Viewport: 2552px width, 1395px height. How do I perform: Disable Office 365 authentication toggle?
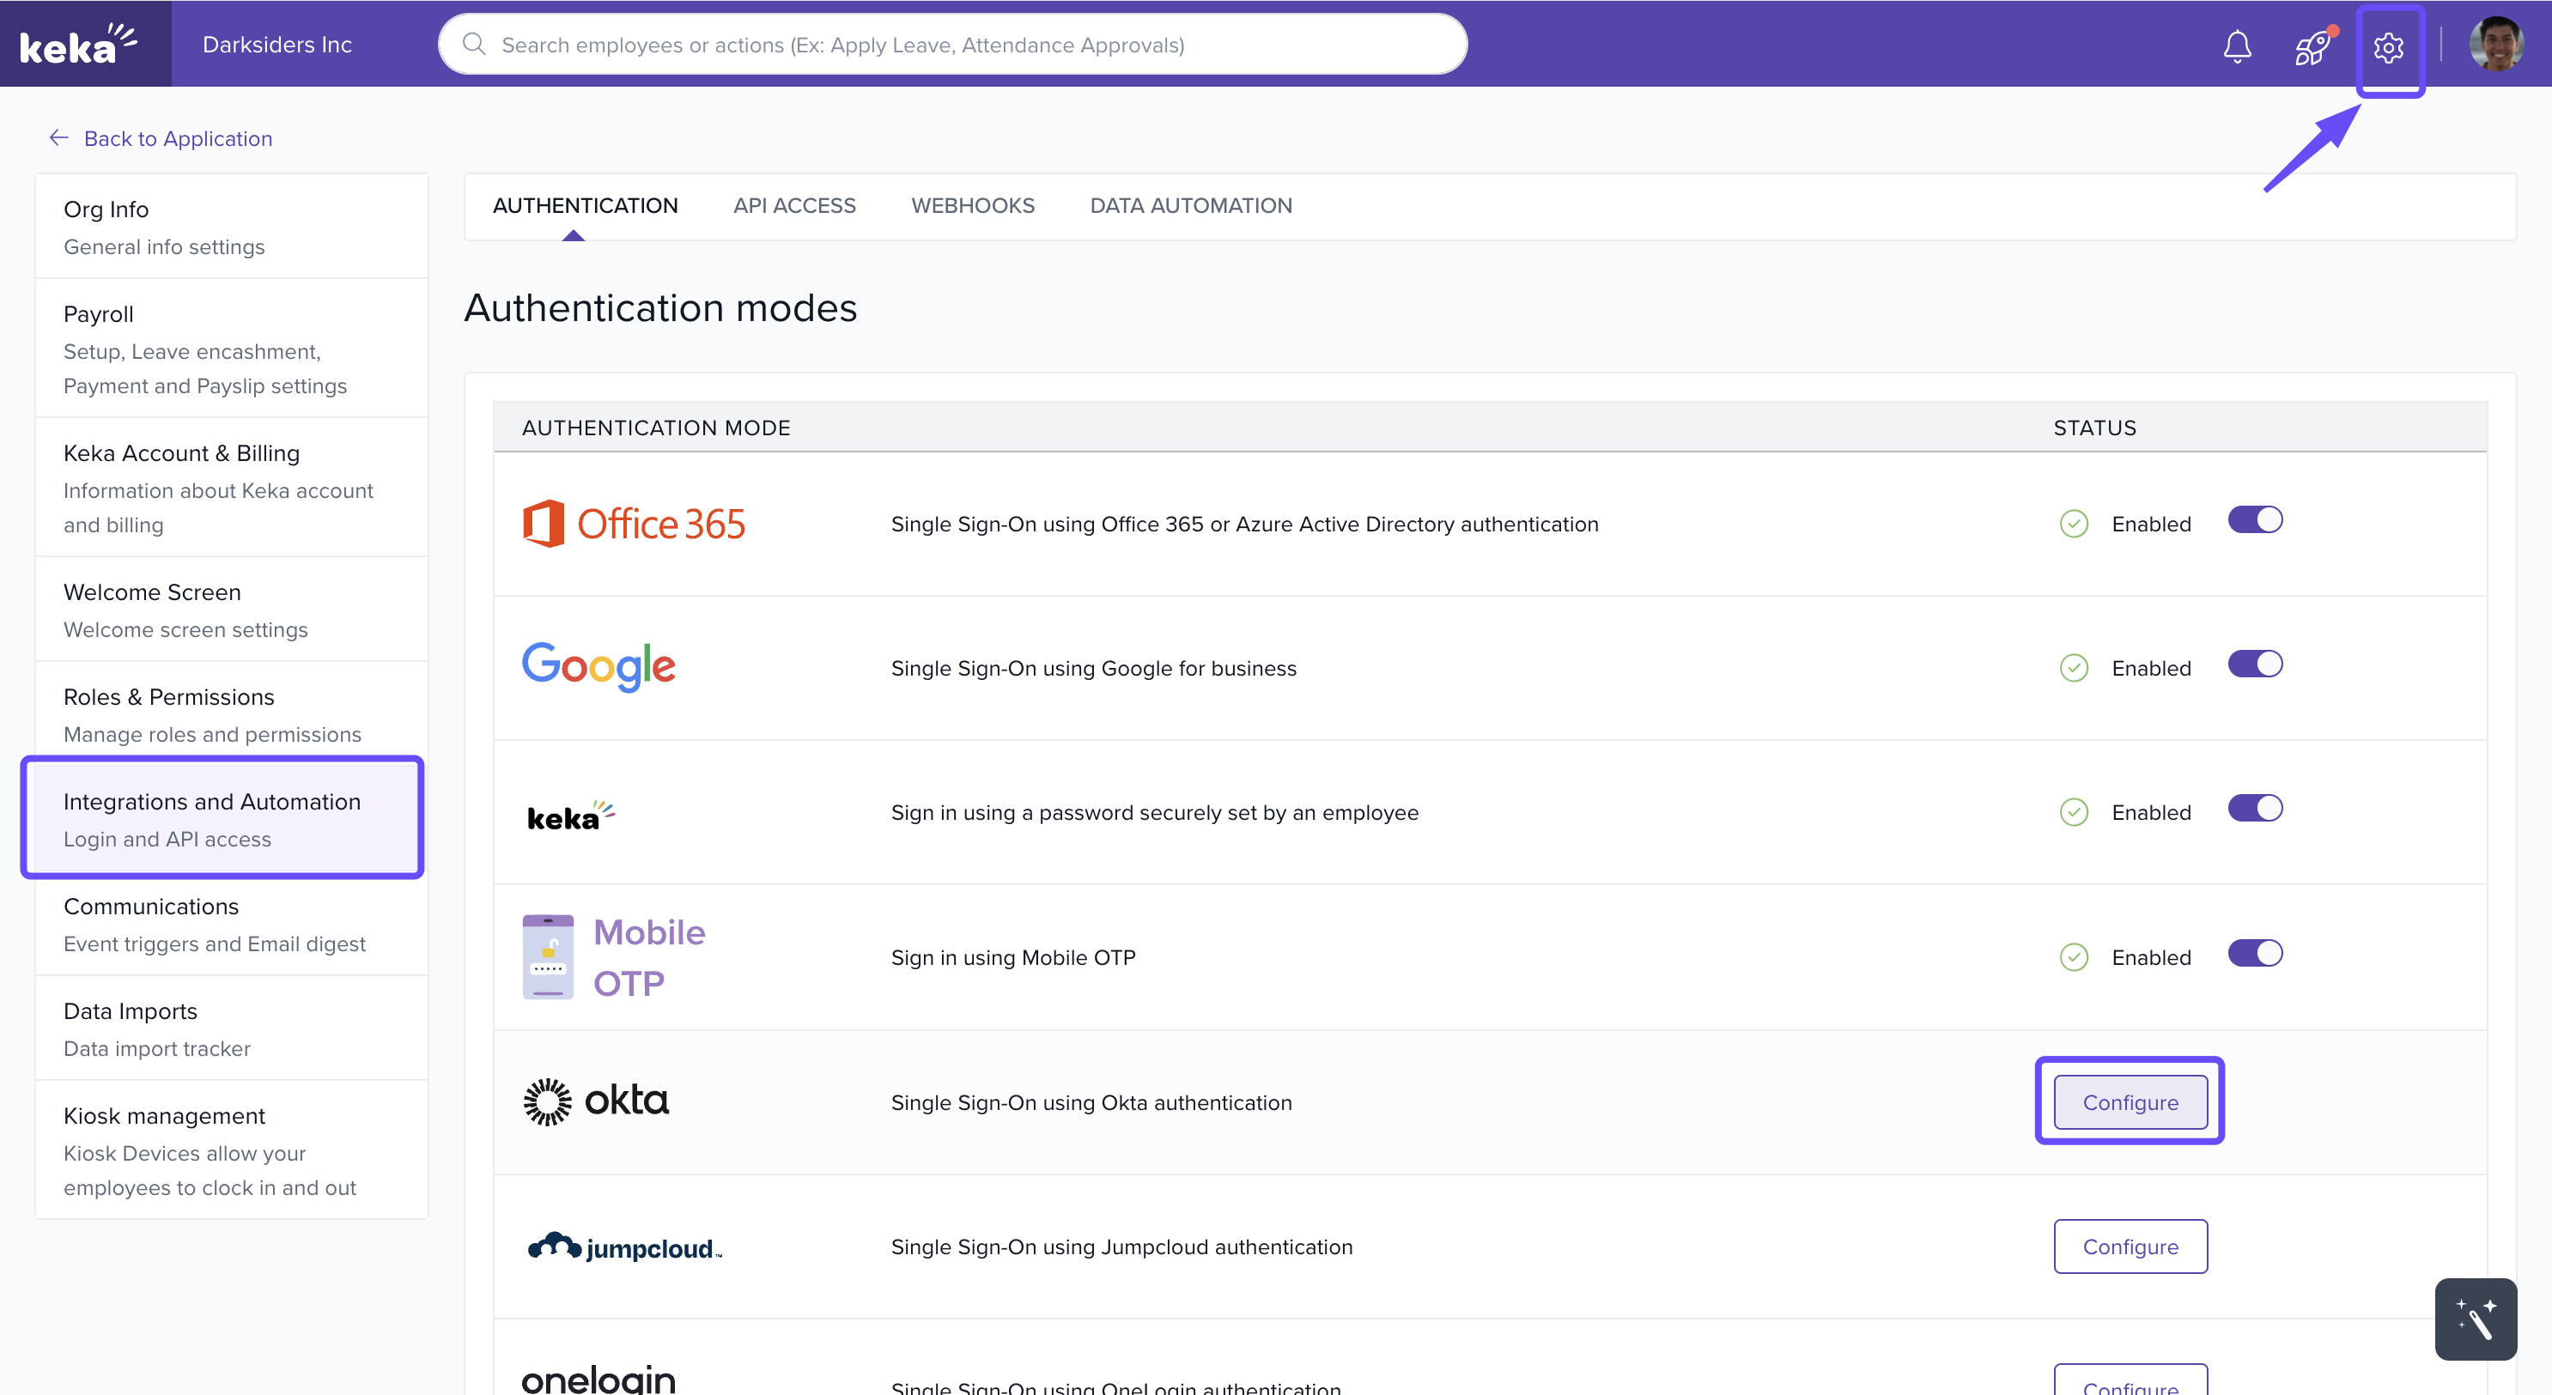click(x=2254, y=520)
